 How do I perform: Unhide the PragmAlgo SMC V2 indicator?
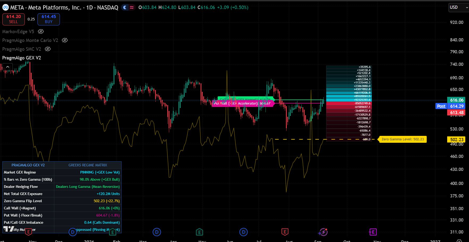tap(48, 49)
